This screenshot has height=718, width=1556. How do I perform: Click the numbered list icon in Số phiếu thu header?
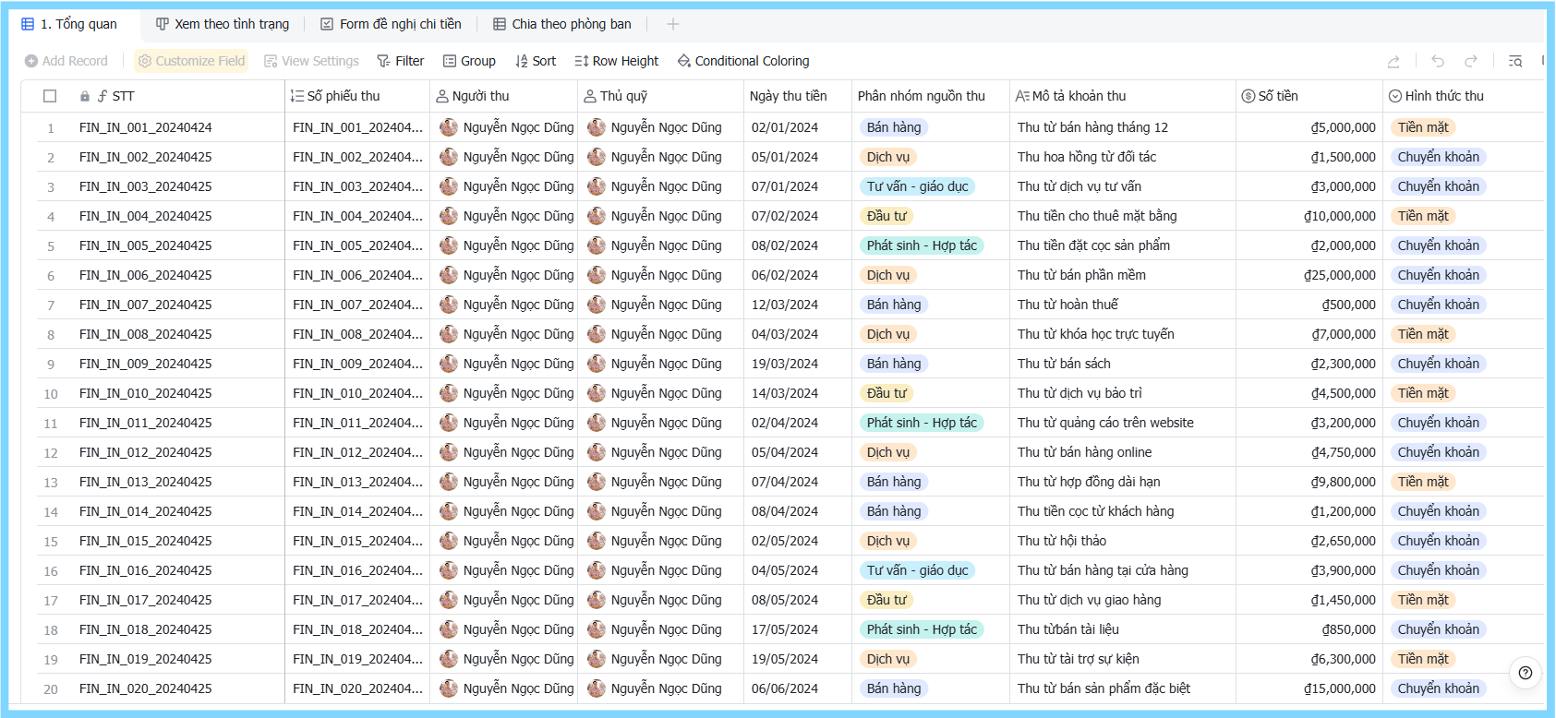click(296, 96)
